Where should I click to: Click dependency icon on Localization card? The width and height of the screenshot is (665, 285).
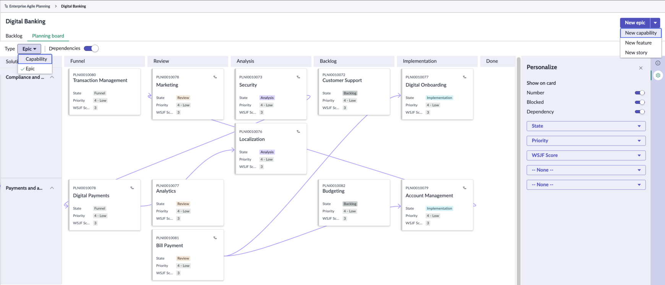tap(298, 132)
